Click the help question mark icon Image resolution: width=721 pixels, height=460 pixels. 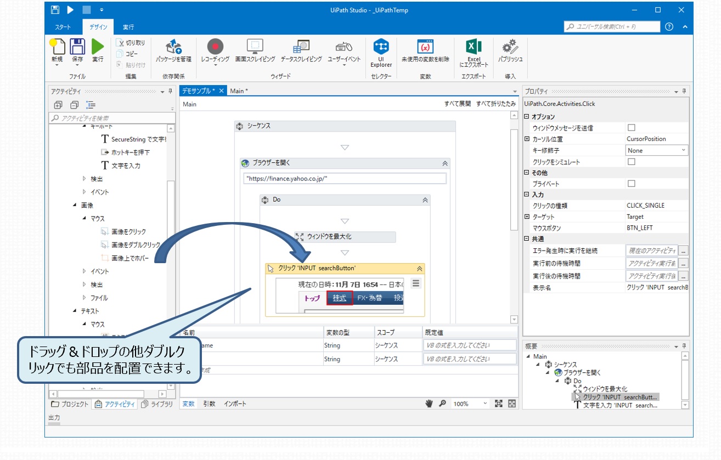[669, 26]
